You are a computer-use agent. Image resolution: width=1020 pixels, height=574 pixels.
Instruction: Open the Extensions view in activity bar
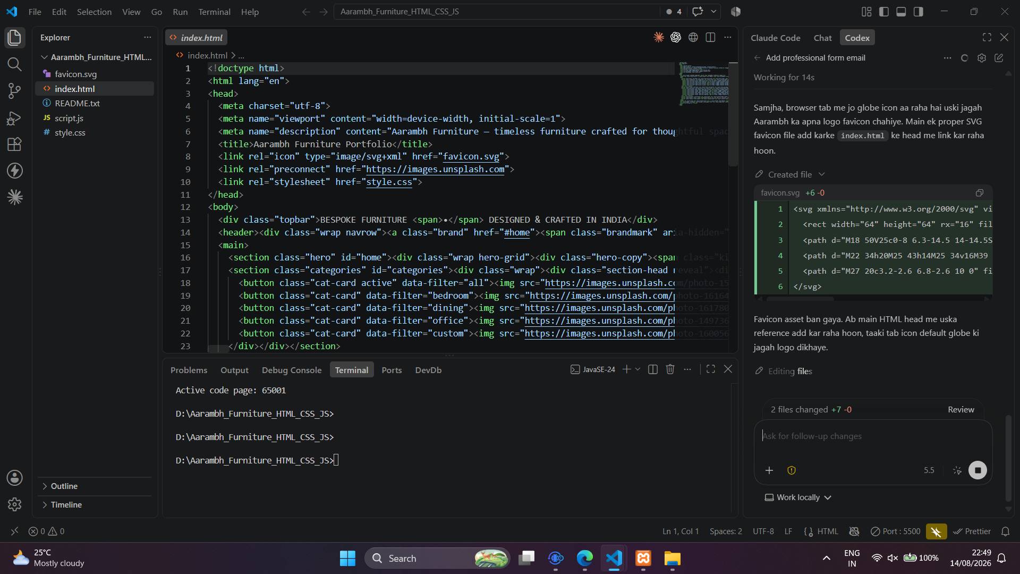14,144
